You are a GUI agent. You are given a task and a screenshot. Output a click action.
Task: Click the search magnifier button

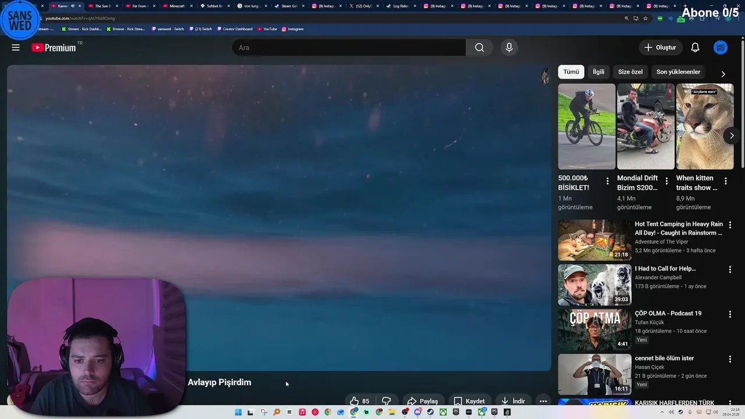coord(479,48)
